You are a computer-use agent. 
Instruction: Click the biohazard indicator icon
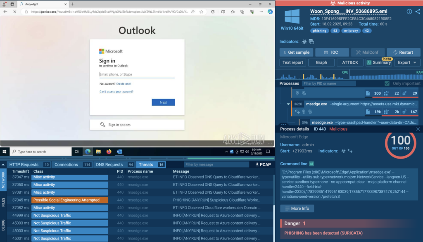[x=304, y=42]
